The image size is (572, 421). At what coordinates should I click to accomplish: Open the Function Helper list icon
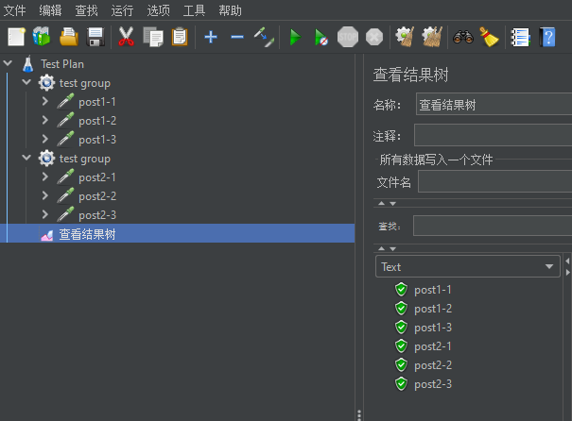(520, 37)
